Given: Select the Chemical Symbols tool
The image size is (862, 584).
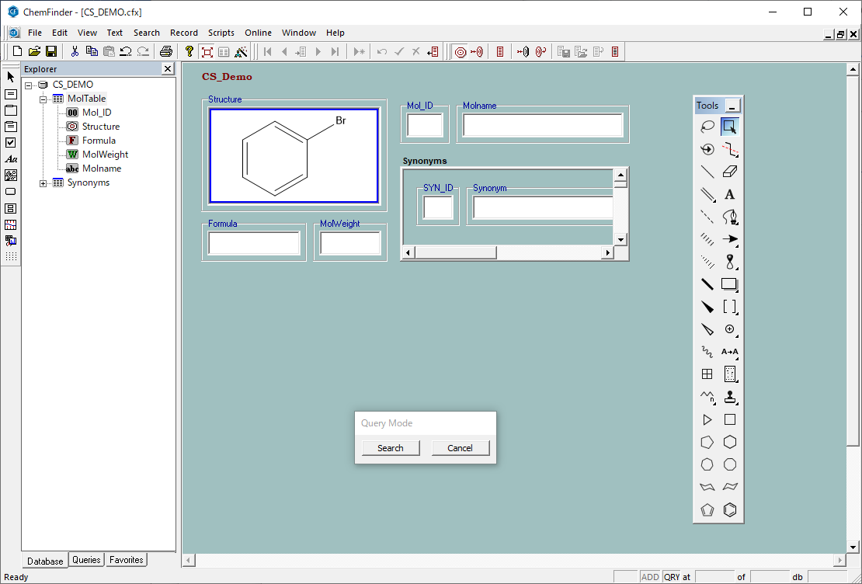Looking at the screenshot, I should click(729, 329).
